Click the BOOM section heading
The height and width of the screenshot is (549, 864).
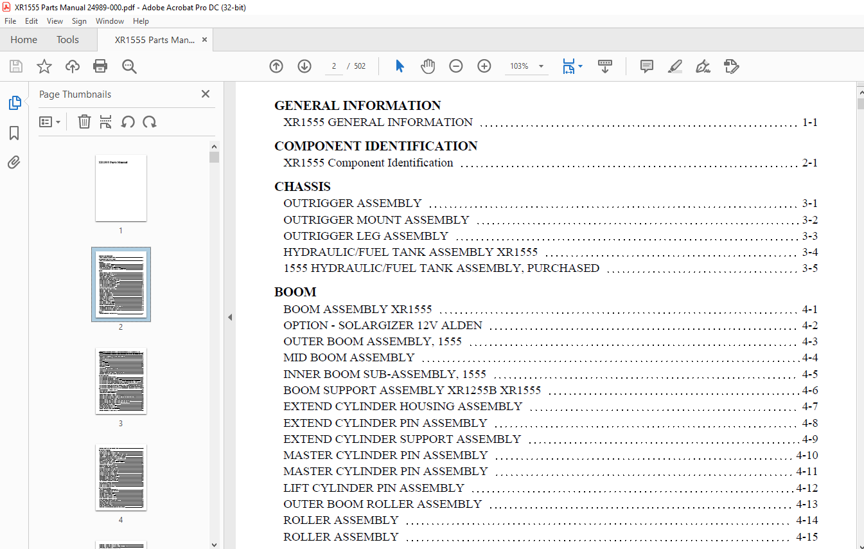(x=295, y=292)
